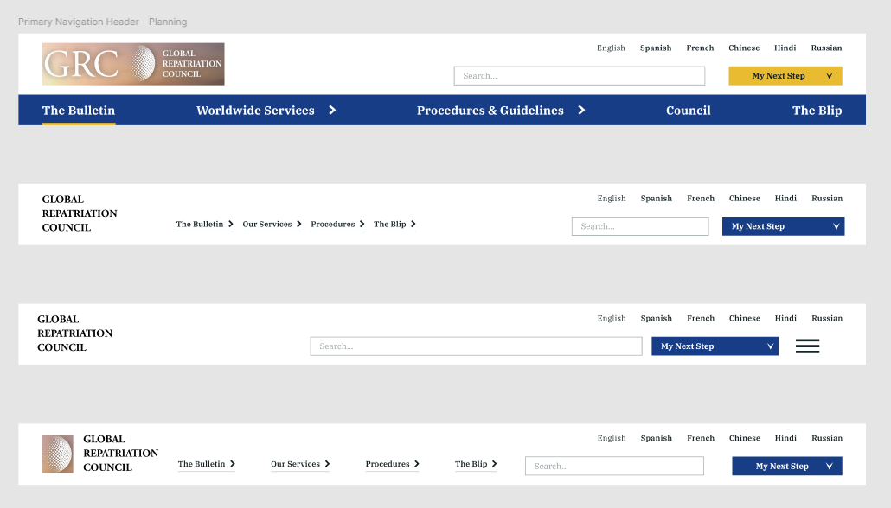Open The Blip in the blue navbar
The height and width of the screenshot is (508, 891).
[x=817, y=110]
